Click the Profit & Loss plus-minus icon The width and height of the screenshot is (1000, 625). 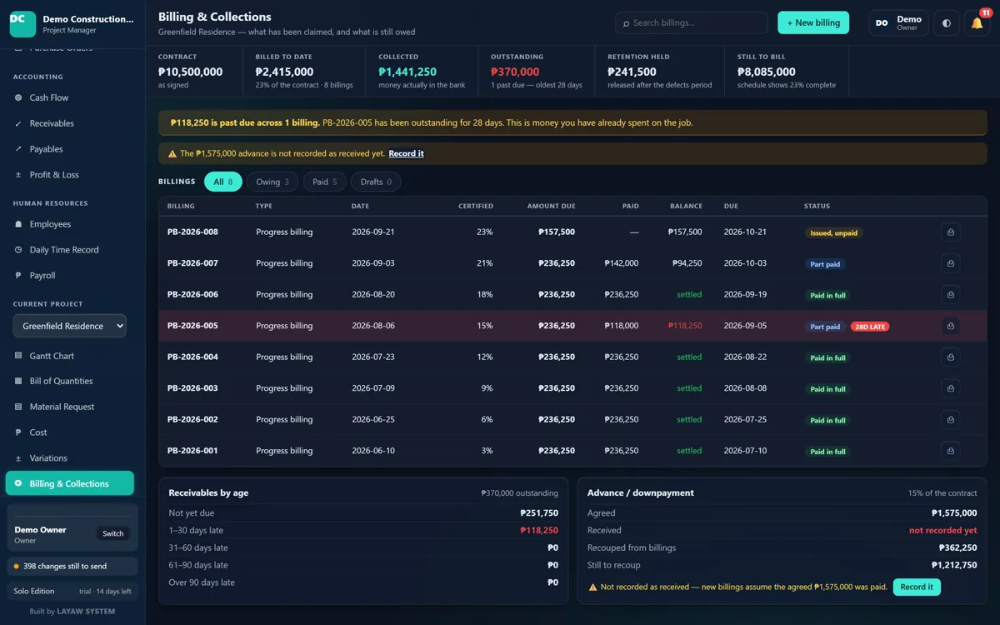18,175
